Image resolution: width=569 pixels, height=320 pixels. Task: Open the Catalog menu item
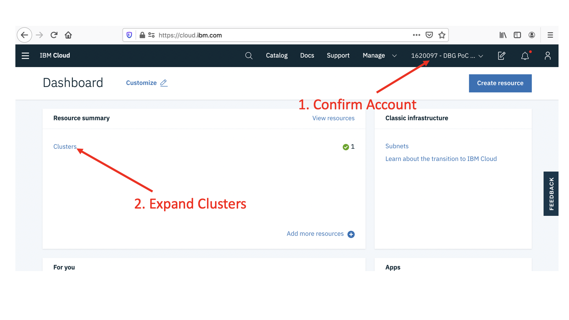coord(277,56)
